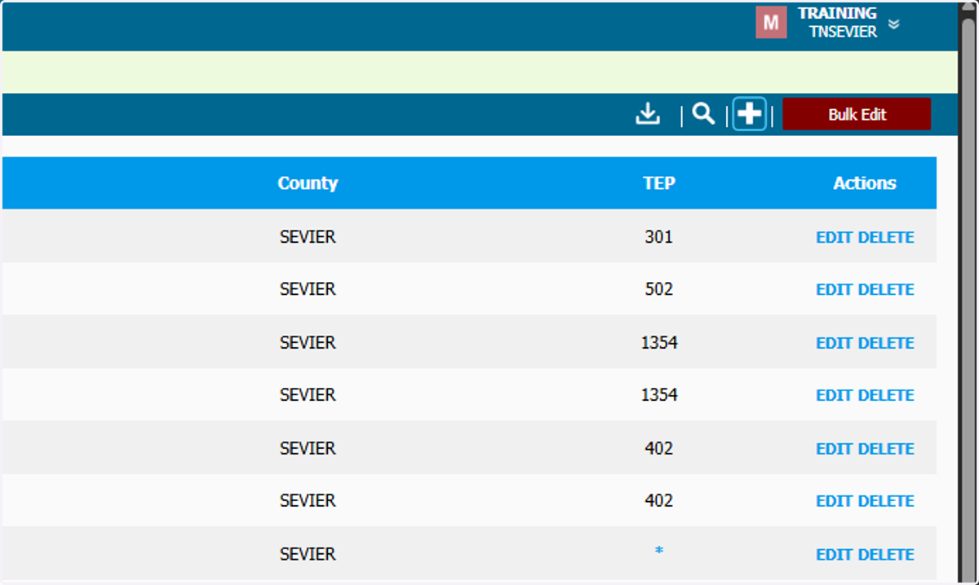979x585 pixels.
Task: Select the TEP value 502
Action: [659, 289]
